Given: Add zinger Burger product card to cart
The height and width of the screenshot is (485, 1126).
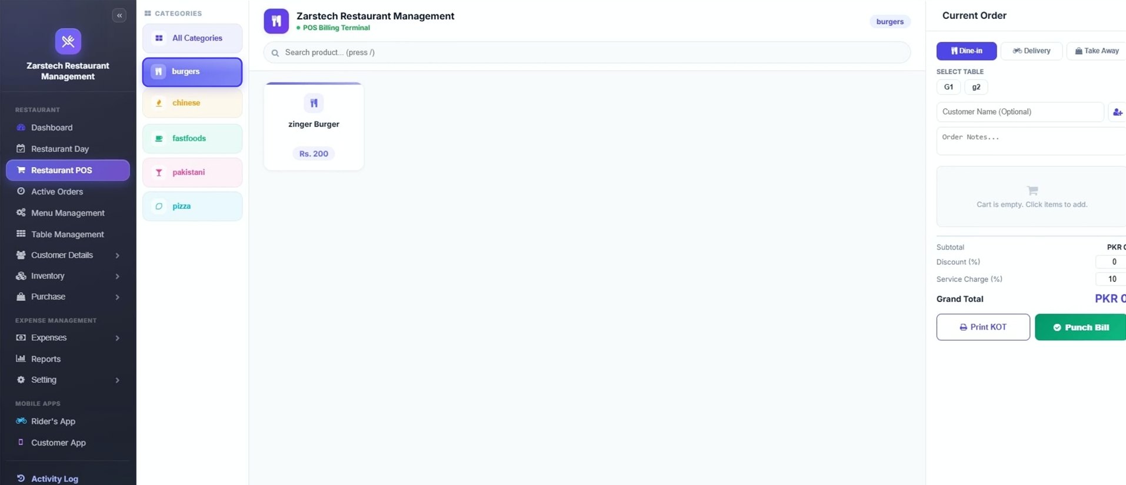Looking at the screenshot, I should pos(314,127).
